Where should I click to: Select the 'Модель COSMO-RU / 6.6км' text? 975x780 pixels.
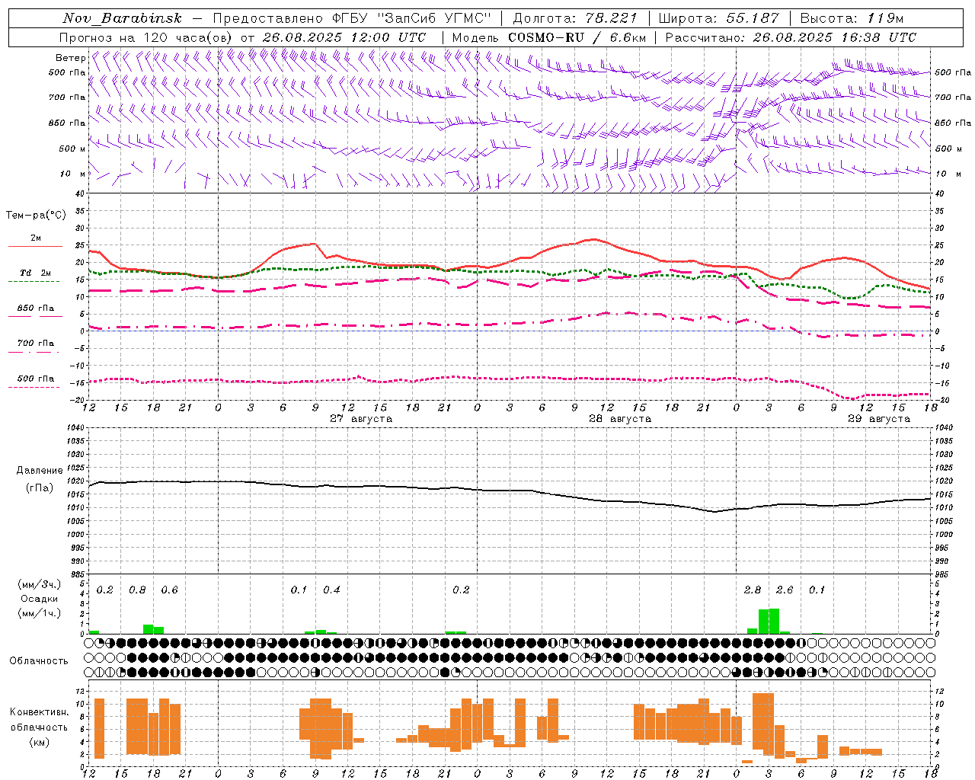click(549, 37)
